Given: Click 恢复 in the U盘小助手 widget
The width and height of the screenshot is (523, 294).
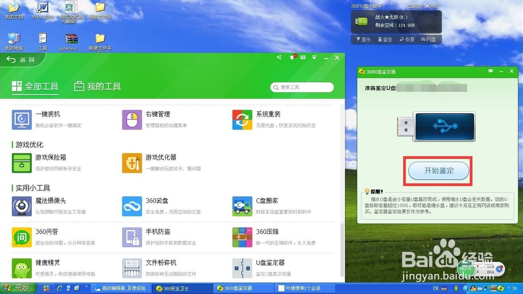Looking at the screenshot, I should tap(407, 39).
